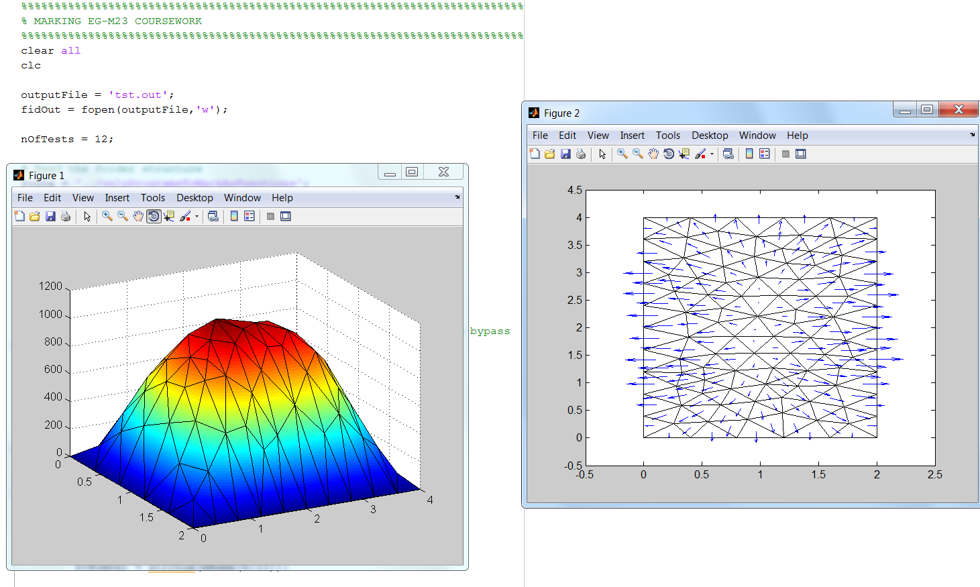Click New Figure icon in Figure 1 toolbar

tap(19, 216)
